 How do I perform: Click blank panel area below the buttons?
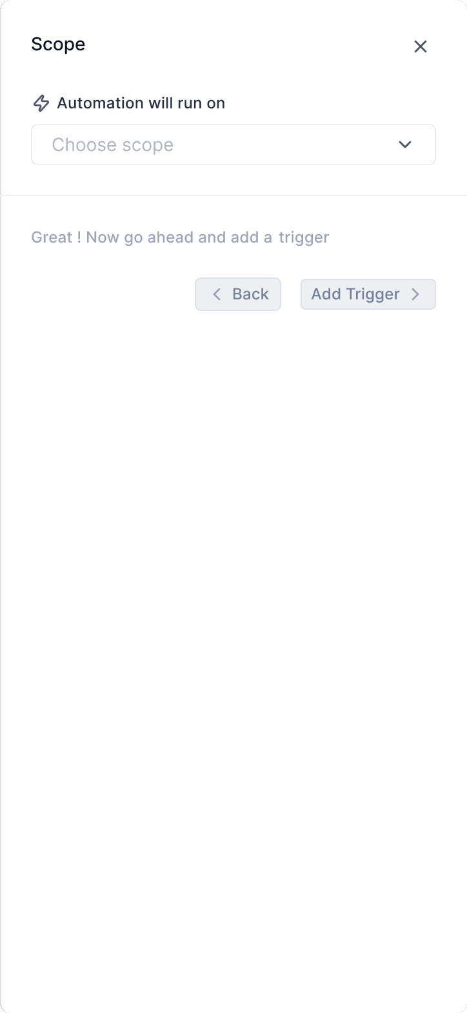(x=234, y=645)
